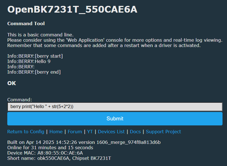Click the OK status text
Image resolution: width=227 pixels, height=166 pixels.
(12, 83)
